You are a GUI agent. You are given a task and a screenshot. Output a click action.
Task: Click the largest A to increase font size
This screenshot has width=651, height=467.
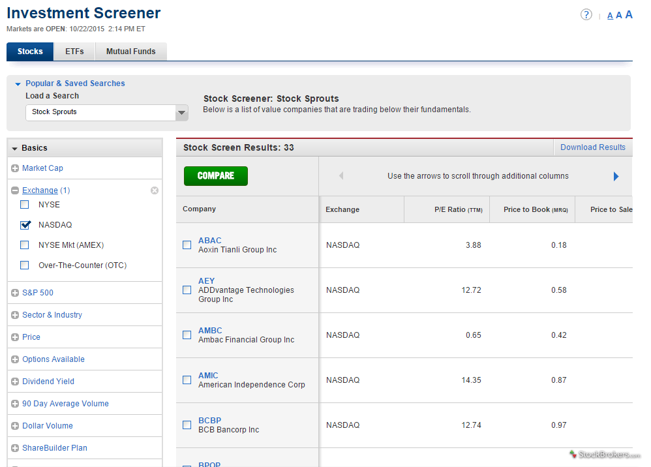point(629,14)
